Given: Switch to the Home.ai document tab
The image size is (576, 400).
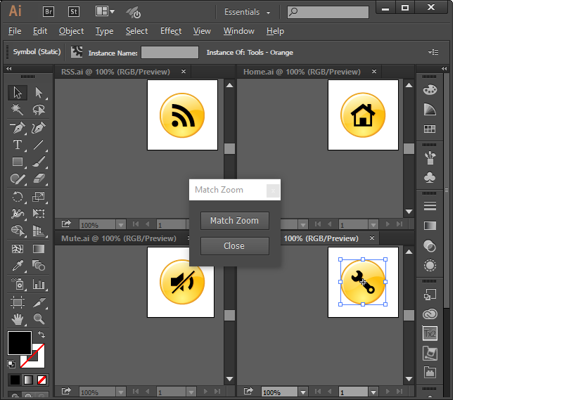Looking at the screenshot, I should (x=302, y=72).
